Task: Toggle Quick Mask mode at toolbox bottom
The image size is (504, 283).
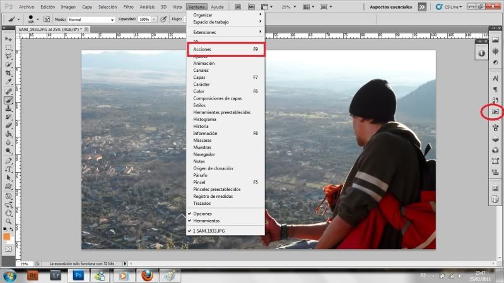Action: [8, 249]
